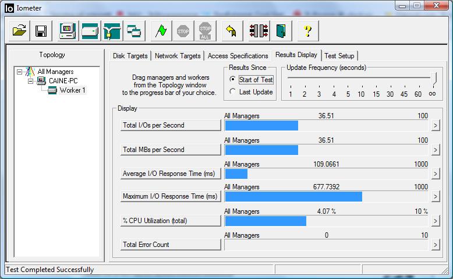Select Worker 1 label in the topology tree
The width and height of the screenshot is (453, 279).
coord(72,90)
